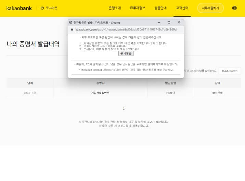This screenshot has width=245, height=181.
Task: Click the 출력진행 status cell
Action: [217, 93]
